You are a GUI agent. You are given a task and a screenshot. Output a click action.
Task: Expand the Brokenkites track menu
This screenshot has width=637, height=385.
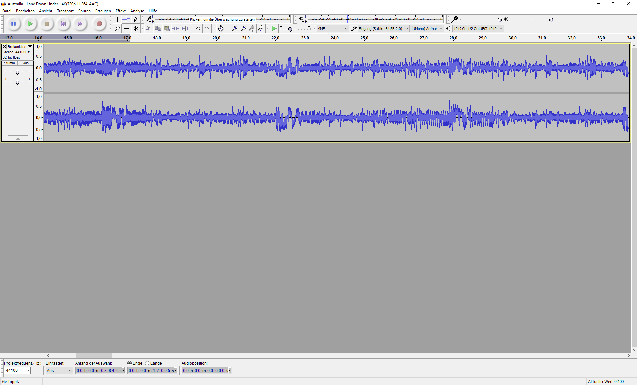click(x=30, y=47)
